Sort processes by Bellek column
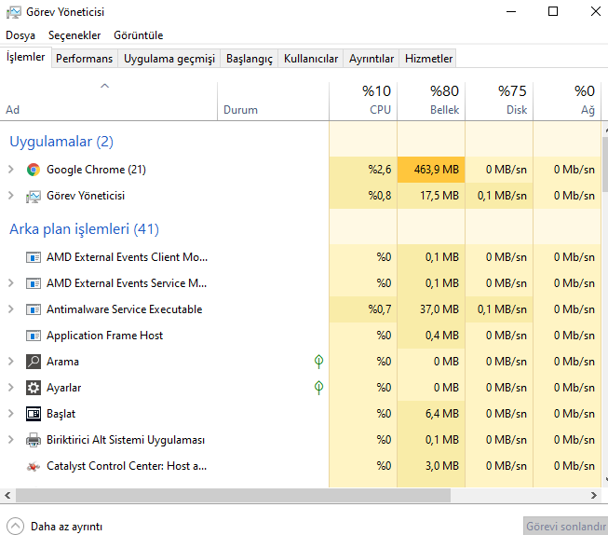 pyautogui.click(x=431, y=101)
